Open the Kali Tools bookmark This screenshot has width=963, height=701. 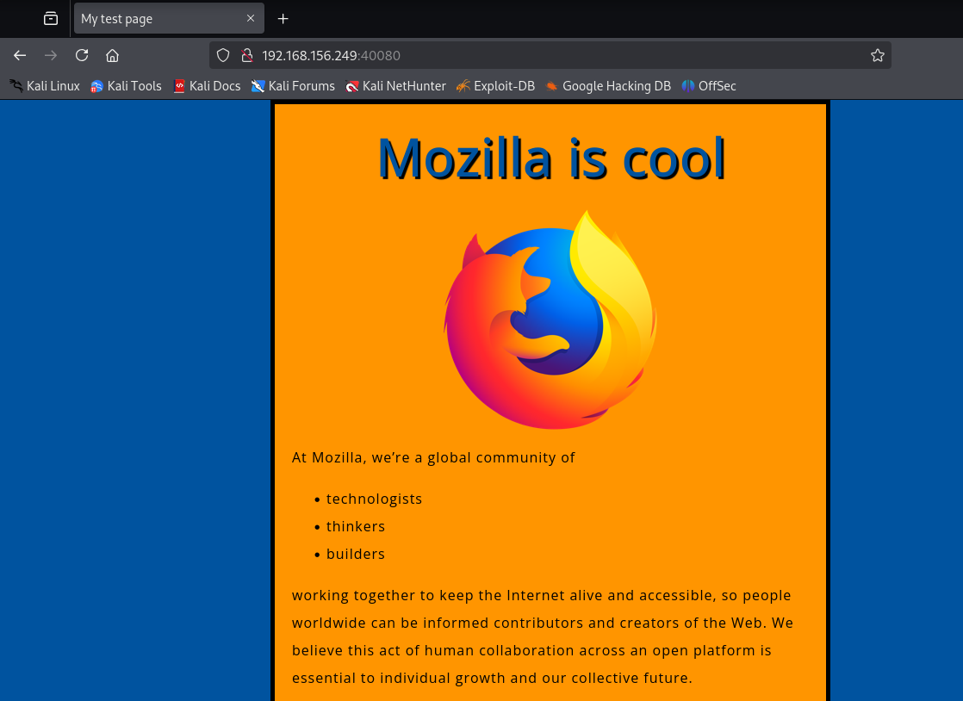coord(126,86)
